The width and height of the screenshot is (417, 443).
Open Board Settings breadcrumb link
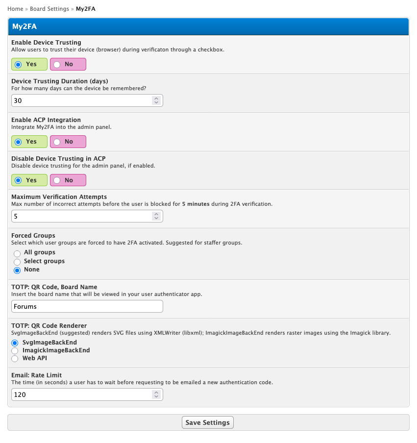point(49,9)
